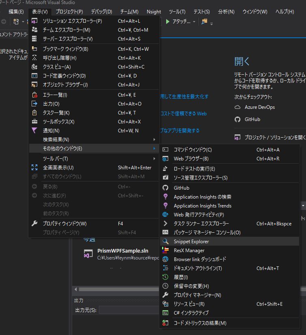
Task: Select ロード テストの実行(E) item
Action: coord(229,169)
